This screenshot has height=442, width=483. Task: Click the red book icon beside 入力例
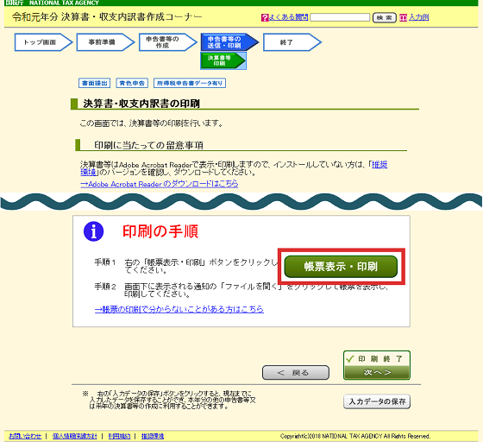[404, 17]
